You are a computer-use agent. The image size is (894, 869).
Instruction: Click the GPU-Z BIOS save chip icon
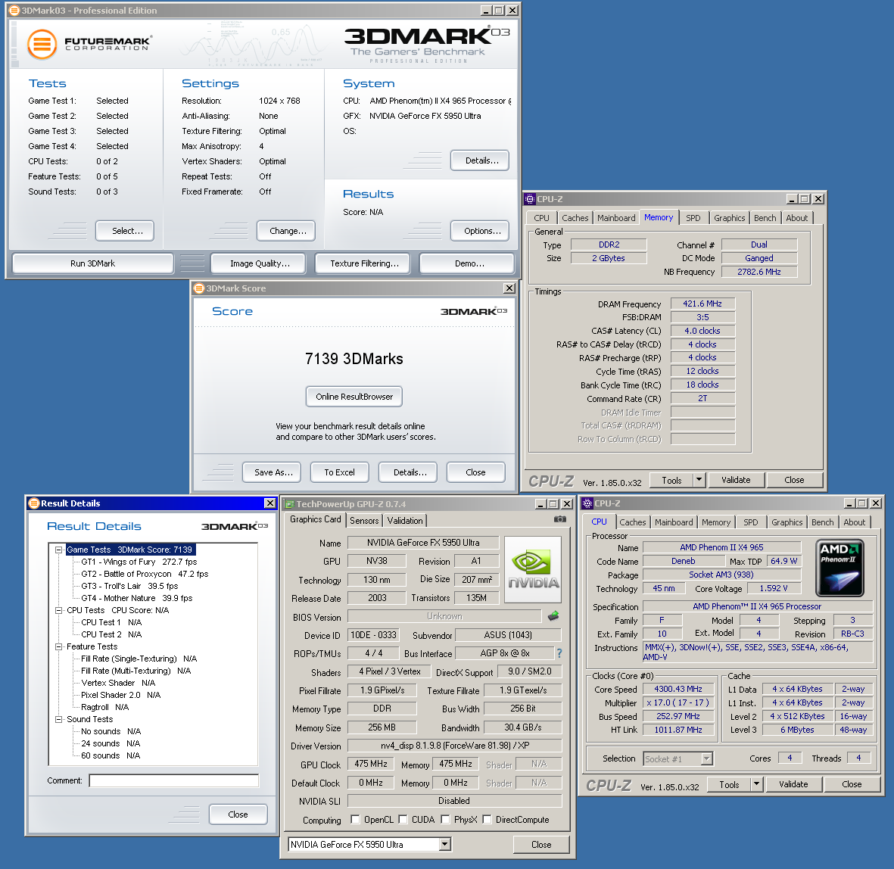pos(553,616)
